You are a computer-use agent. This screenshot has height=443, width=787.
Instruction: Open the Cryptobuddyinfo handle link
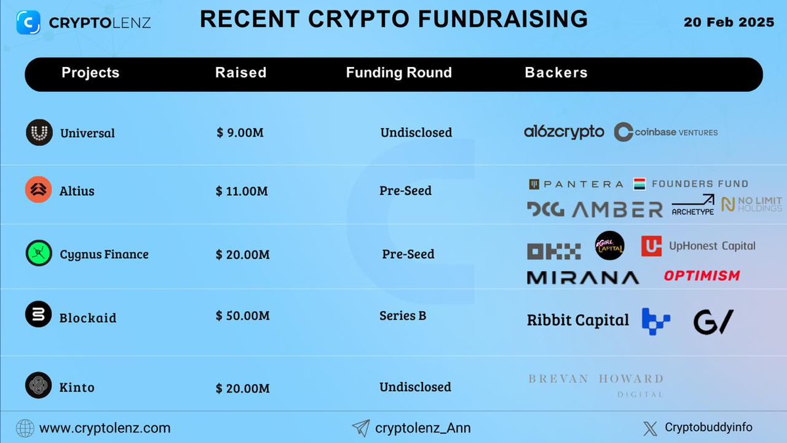click(x=709, y=428)
